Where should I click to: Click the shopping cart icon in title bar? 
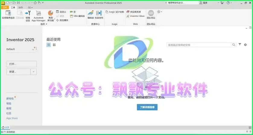222,3
